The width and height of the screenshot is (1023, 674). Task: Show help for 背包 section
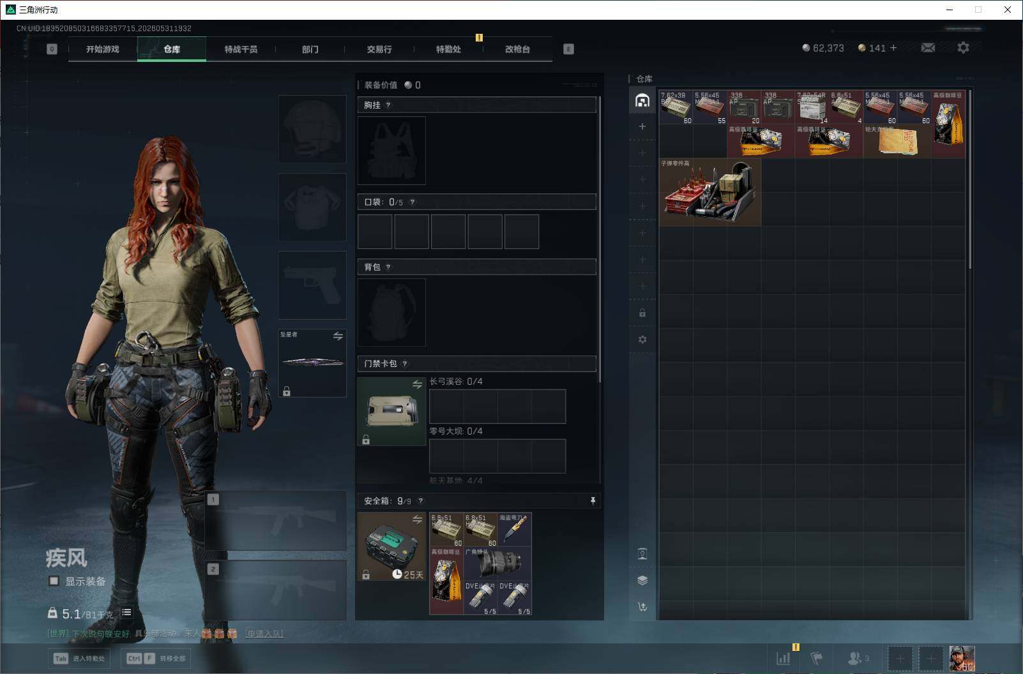[388, 267]
